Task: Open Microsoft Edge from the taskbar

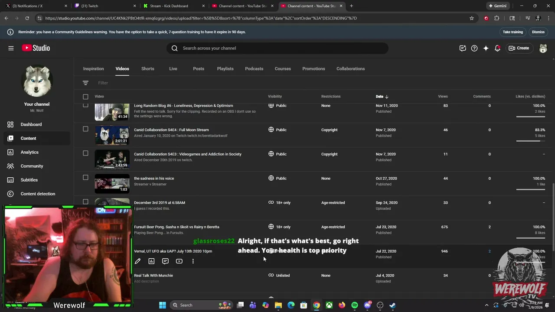Action: point(291,305)
